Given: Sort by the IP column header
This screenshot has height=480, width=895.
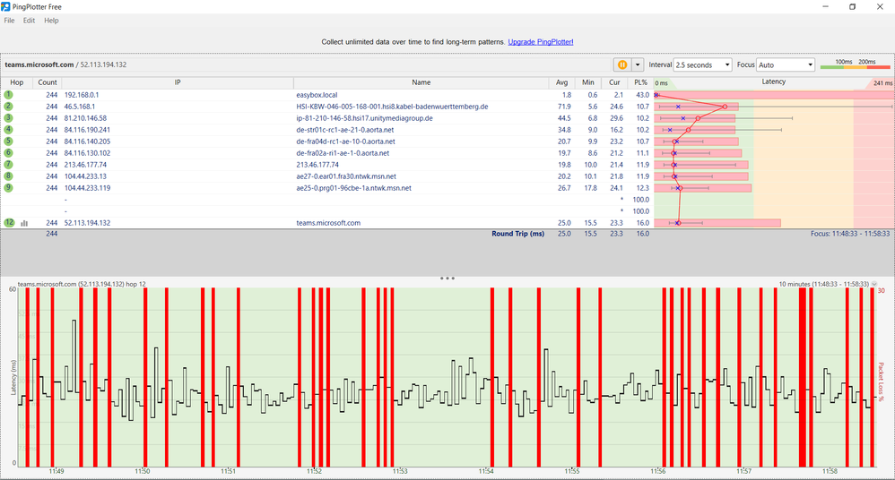Looking at the screenshot, I should point(178,82).
